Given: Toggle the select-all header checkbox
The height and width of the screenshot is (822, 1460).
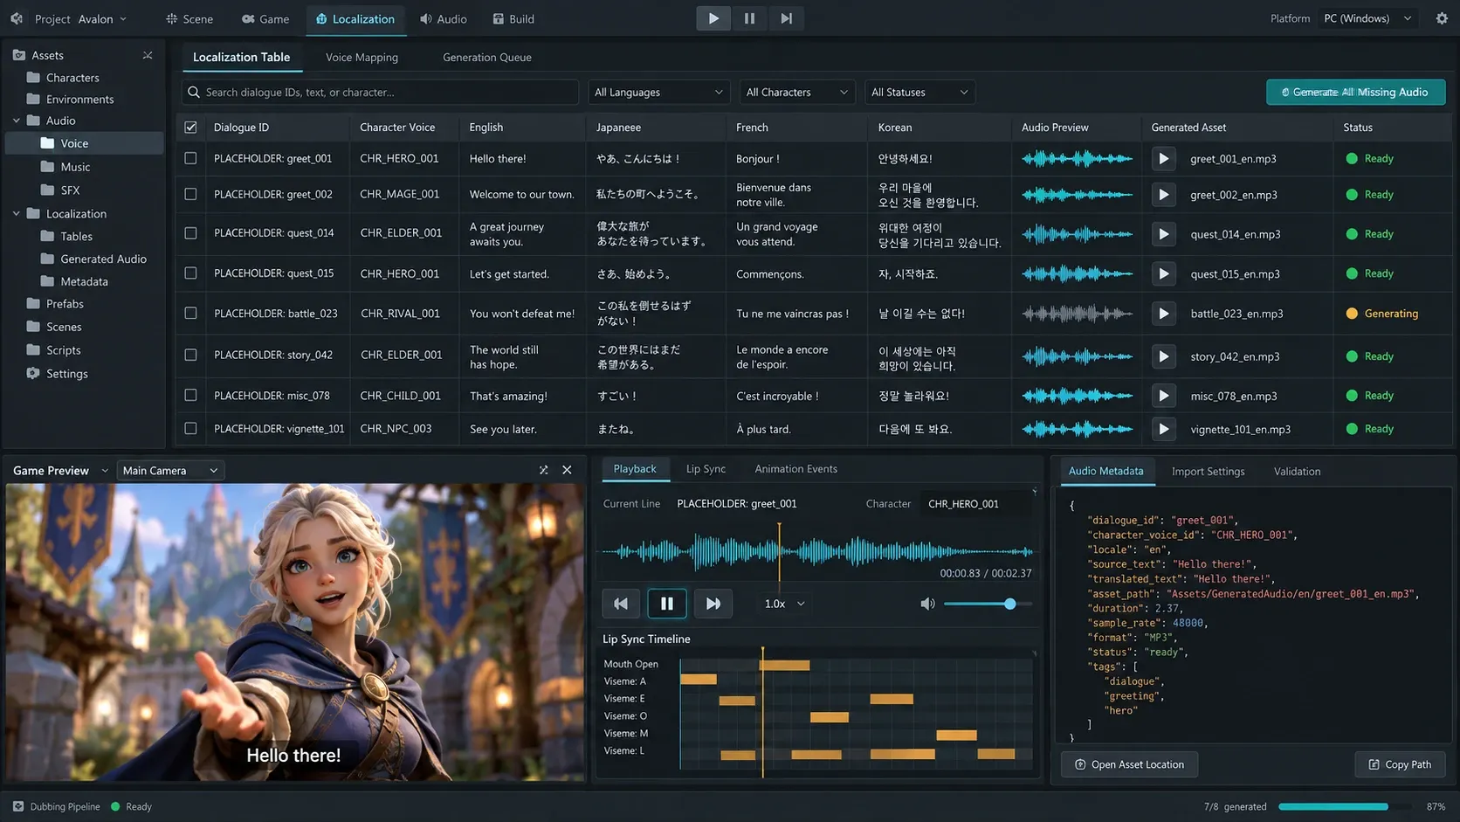Looking at the screenshot, I should [190, 128].
